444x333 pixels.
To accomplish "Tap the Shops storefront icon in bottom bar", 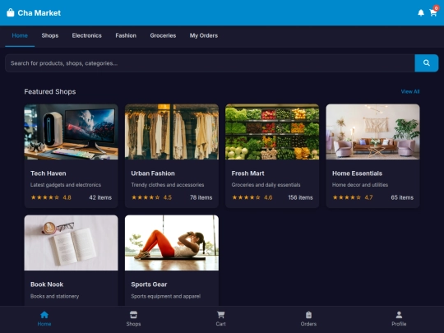I will tap(133, 315).
